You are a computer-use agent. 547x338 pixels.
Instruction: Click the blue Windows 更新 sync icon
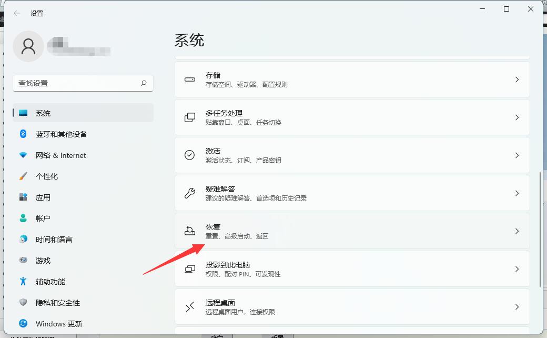pyautogui.click(x=22, y=323)
